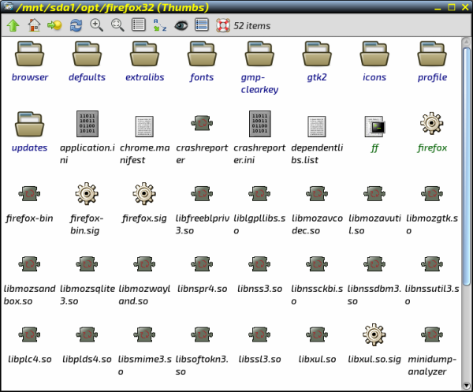Select the libnspr4.so library icon
The height and width of the screenshot is (392, 473).
[x=202, y=264]
